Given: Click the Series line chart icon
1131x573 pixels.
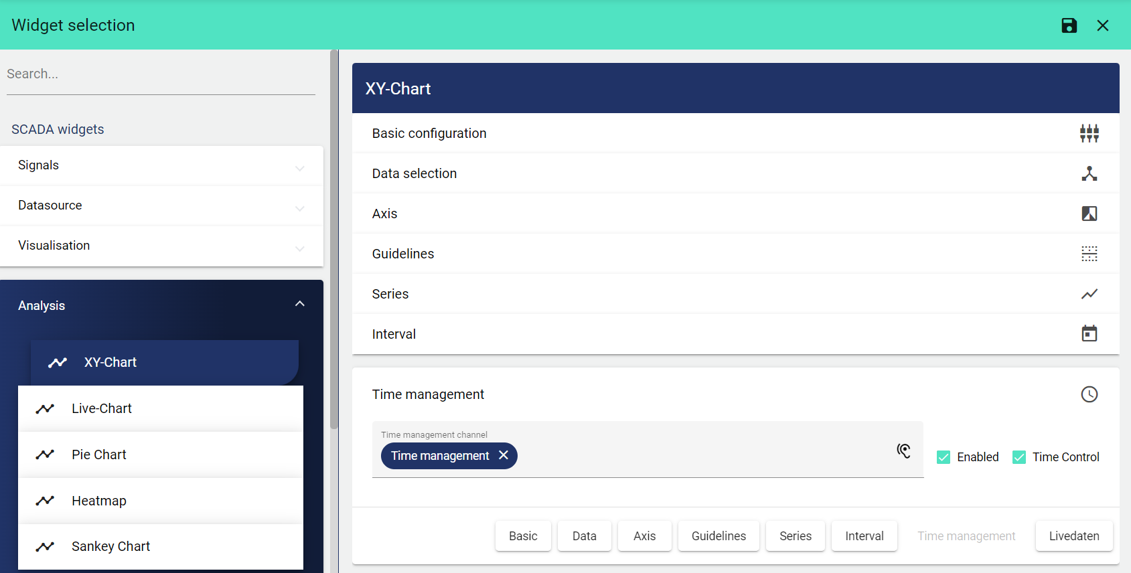Looking at the screenshot, I should pyautogui.click(x=1089, y=294).
